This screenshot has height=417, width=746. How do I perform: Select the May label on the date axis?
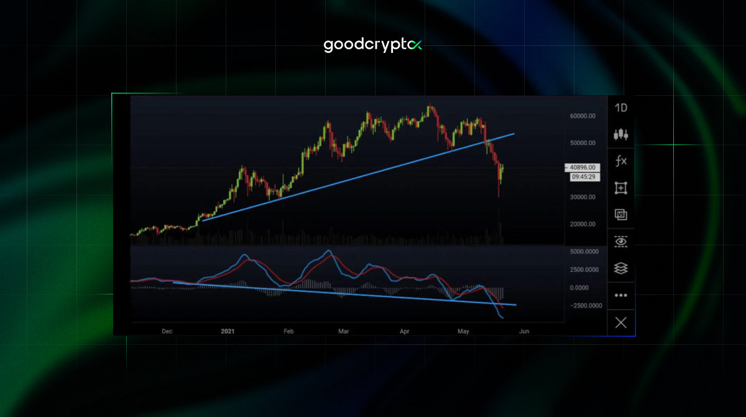463,332
